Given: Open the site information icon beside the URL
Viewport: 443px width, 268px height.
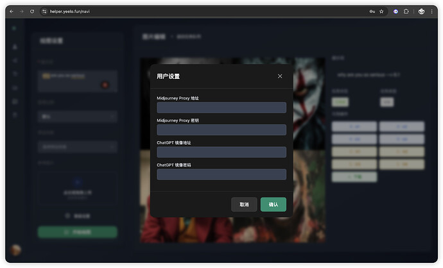Looking at the screenshot, I should 44,12.
